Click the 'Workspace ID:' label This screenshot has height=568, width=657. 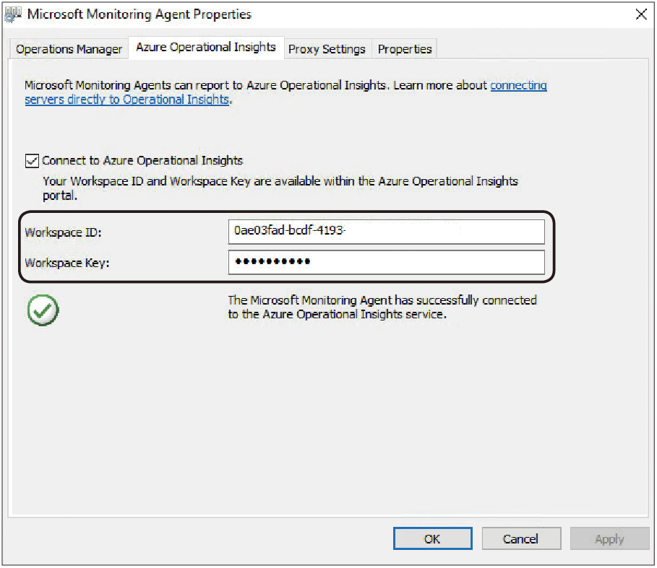pyautogui.click(x=63, y=232)
